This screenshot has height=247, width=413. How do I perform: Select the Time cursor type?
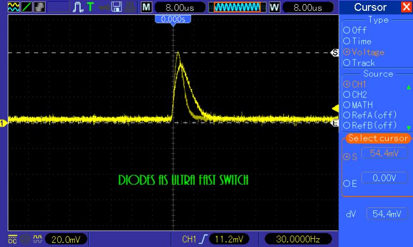pos(357,41)
